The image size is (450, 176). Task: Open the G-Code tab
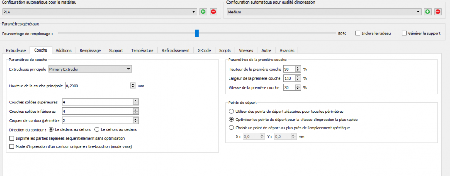coord(204,50)
